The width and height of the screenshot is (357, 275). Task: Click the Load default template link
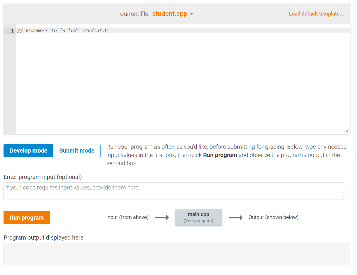coord(316,14)
